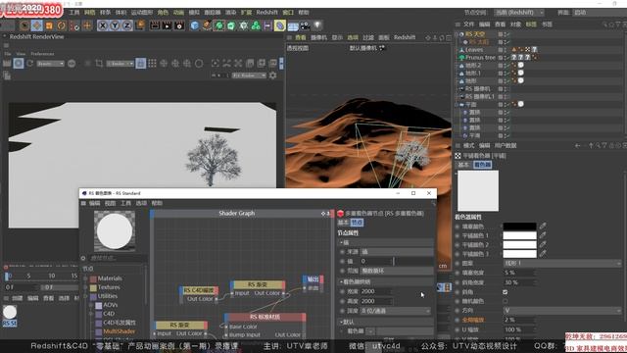The width and height of the screenshot is (627, 353).
Task: Select the RS Standard material thumbnail
Action: tap(10, 312)
